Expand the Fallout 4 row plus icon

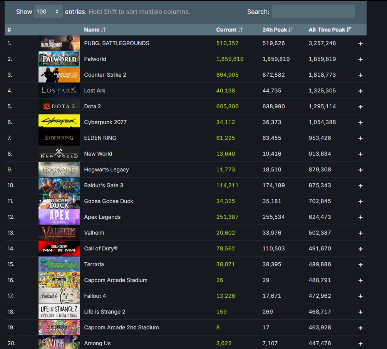pos(360,296)
